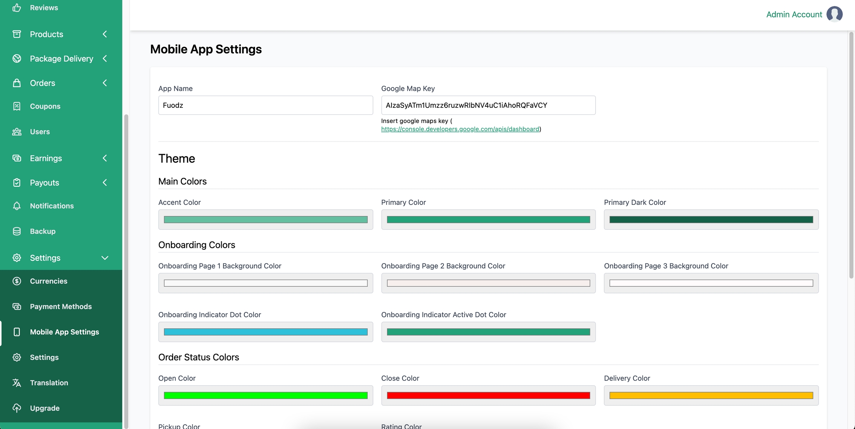Click the Translation language icon
This screenshot has width=855, height=429.
click(17, 383)
